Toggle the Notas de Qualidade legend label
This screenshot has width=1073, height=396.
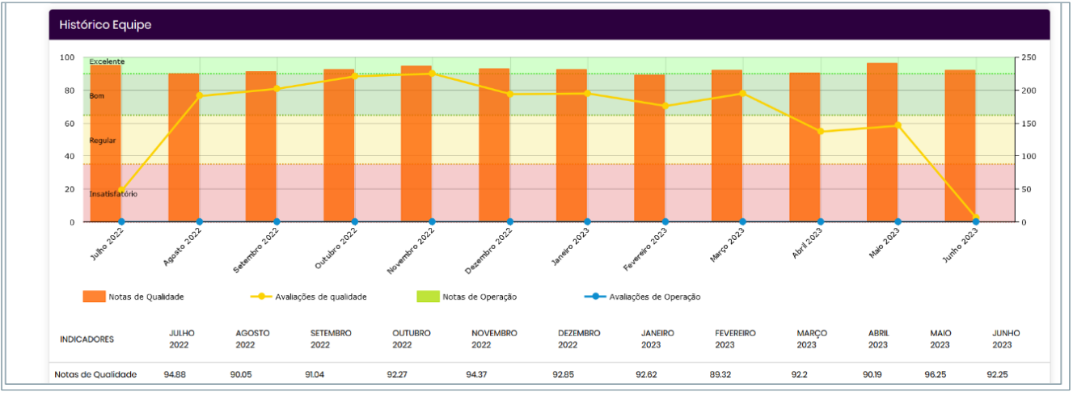[x=147, y=297]
